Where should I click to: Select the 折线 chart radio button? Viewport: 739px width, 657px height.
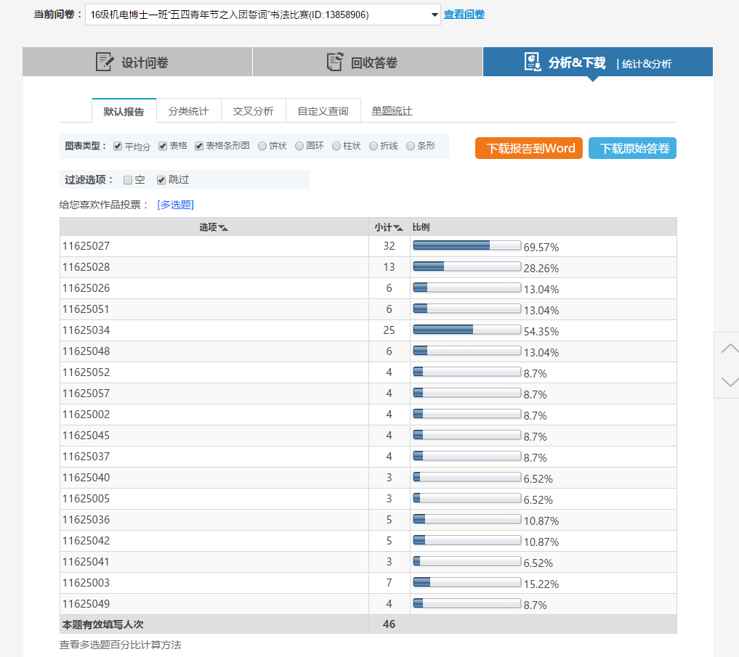(x=373, y=146)
